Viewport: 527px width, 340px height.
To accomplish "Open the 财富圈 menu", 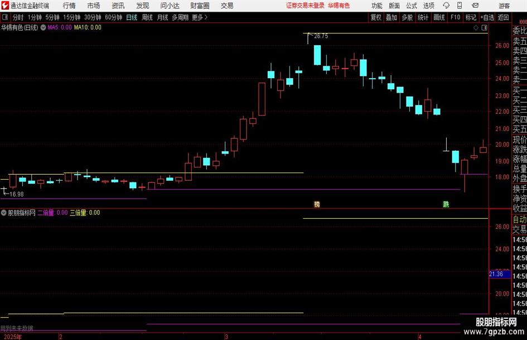I will pos(200,6).
